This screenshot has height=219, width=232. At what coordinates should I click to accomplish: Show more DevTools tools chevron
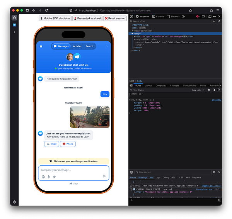pos(183,16)
